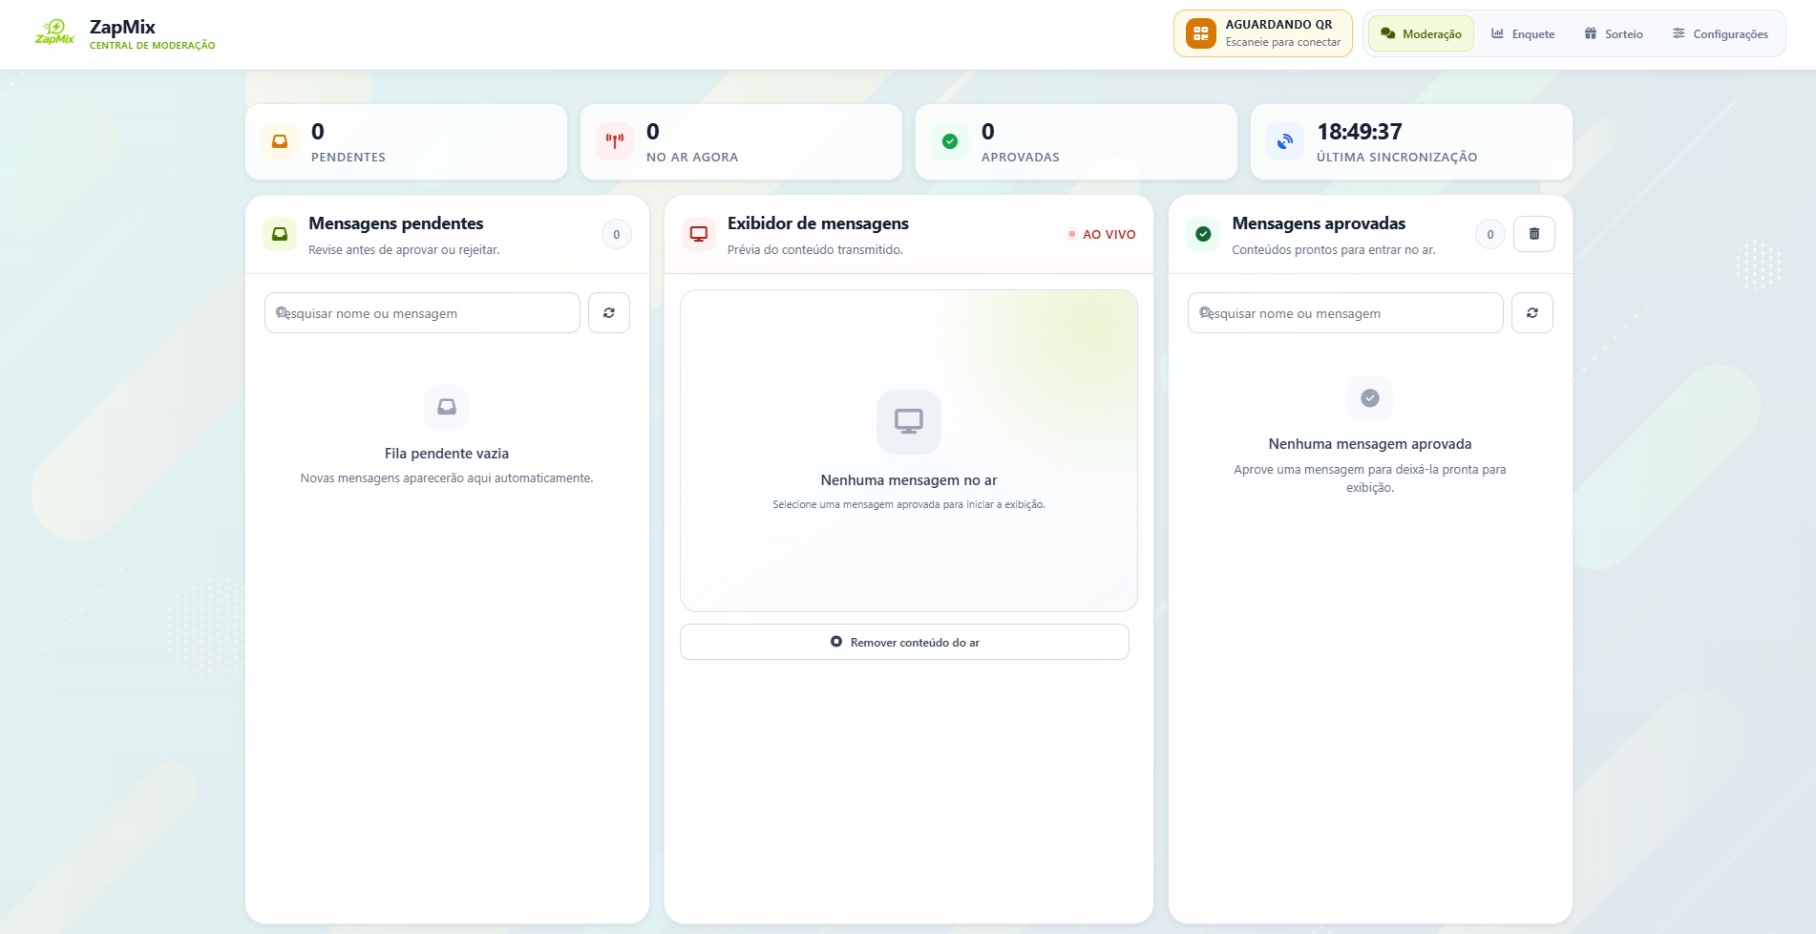
Task: Click the Exibidor de mensagens heading
Action: pos(818,223)
